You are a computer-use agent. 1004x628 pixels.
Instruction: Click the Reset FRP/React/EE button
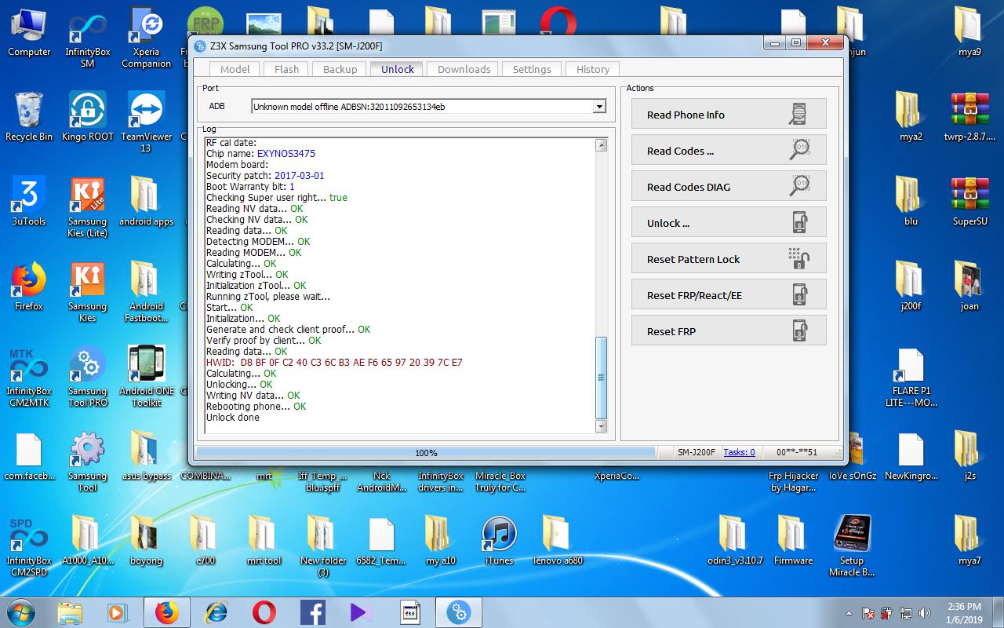coord(729,294)
